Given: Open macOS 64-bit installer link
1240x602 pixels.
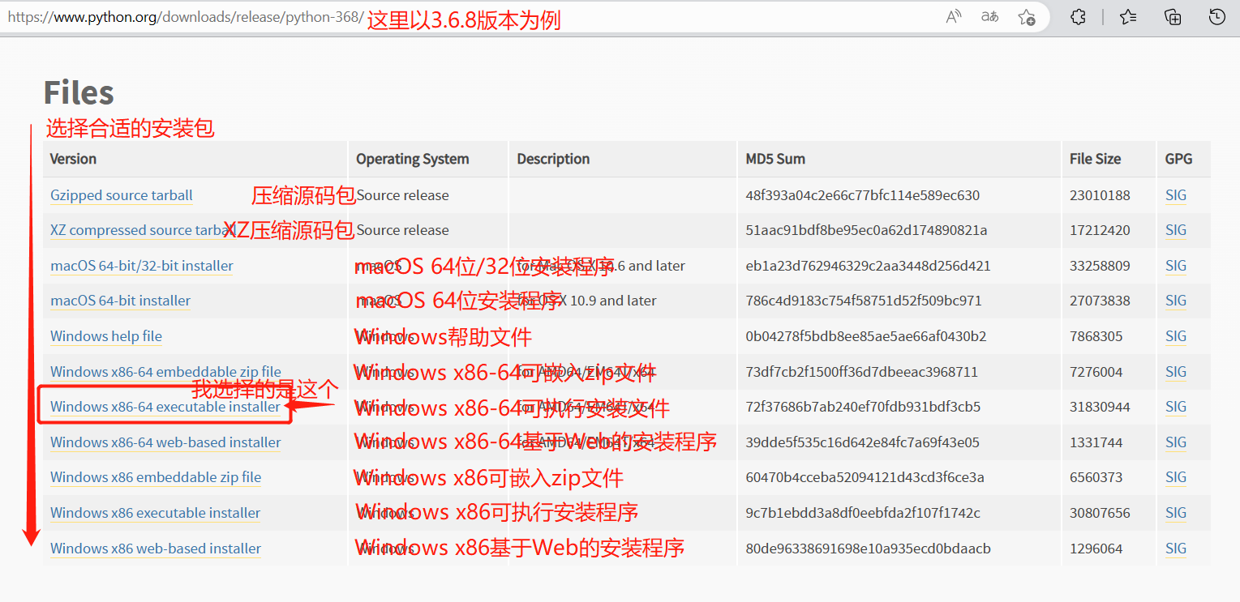Looking at the screenshot, I should tap(120, 301).
